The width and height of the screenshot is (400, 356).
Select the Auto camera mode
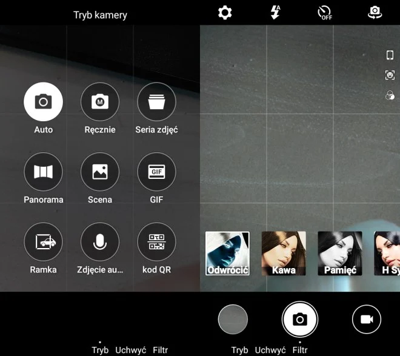tap(43, 102)
